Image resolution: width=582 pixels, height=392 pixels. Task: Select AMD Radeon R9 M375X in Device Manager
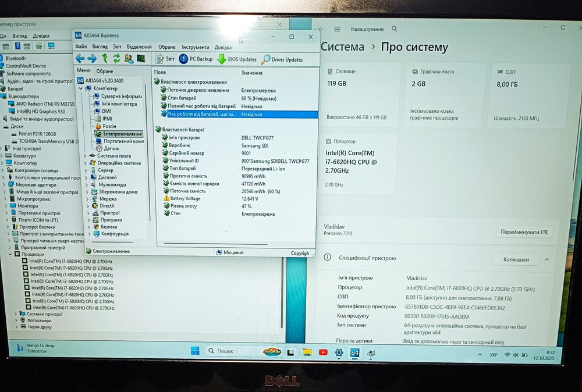coord(41,104)
